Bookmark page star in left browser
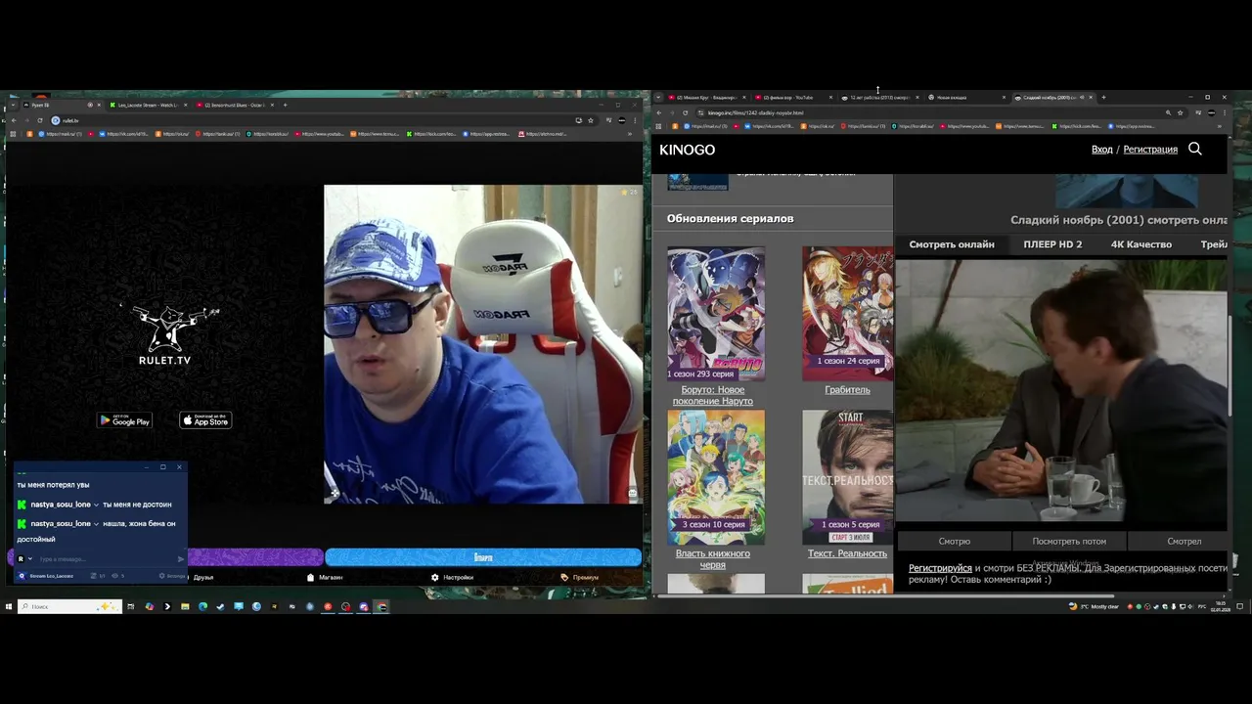The height and width of the screenshot is (704, 1252). click(591, 120)
